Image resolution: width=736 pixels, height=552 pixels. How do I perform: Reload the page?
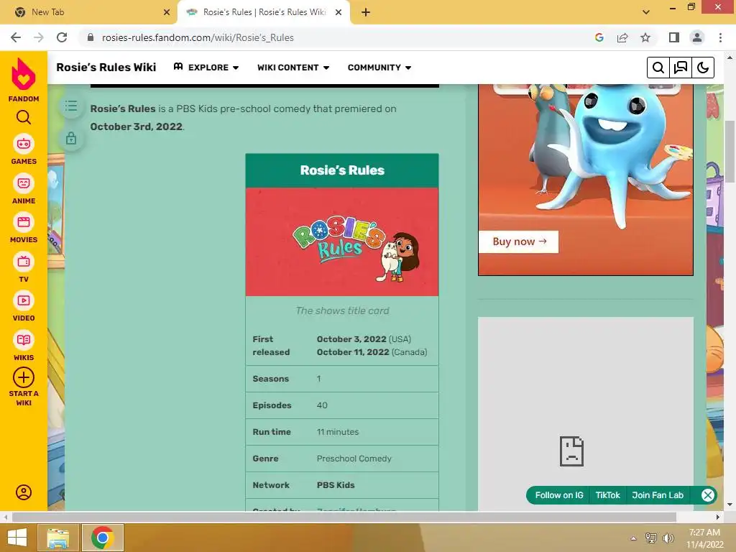62,37
